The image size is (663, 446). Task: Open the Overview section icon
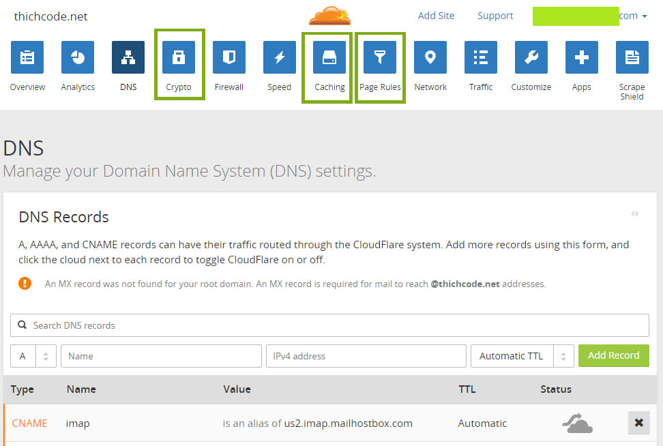point(27,57)
